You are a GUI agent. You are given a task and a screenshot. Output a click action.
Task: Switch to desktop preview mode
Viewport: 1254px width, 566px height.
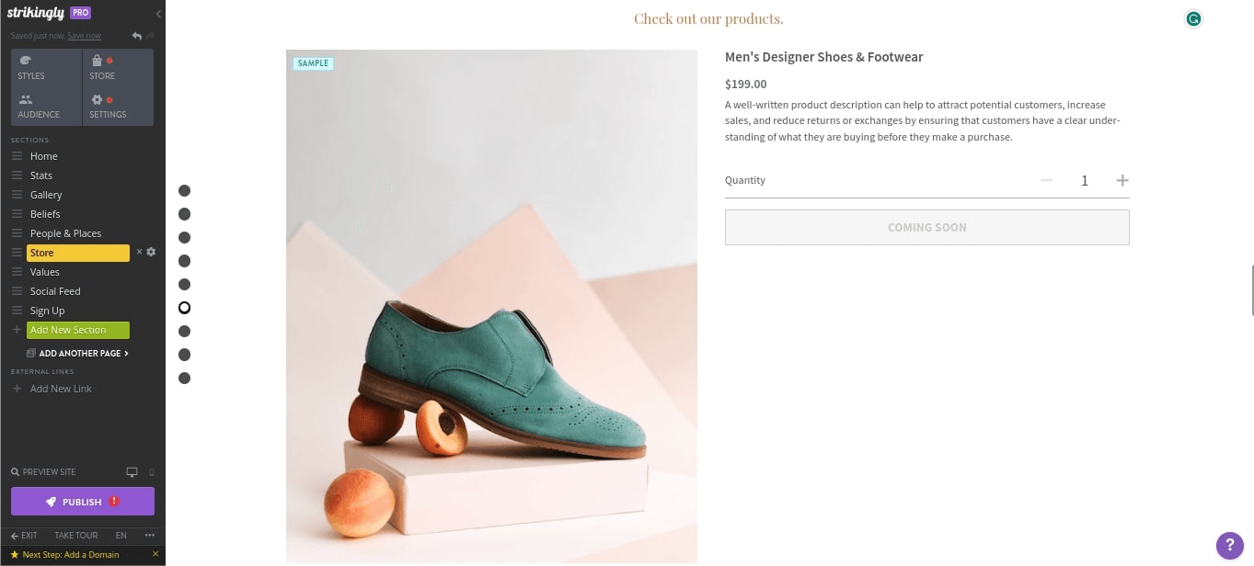pyautogui.click(x=131, y=470)
